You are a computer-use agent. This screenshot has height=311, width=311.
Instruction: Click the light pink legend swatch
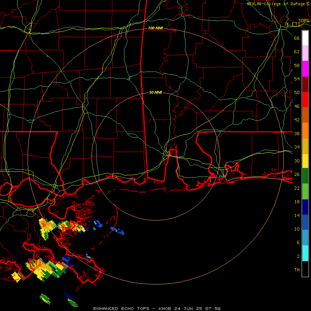[305, 53]
